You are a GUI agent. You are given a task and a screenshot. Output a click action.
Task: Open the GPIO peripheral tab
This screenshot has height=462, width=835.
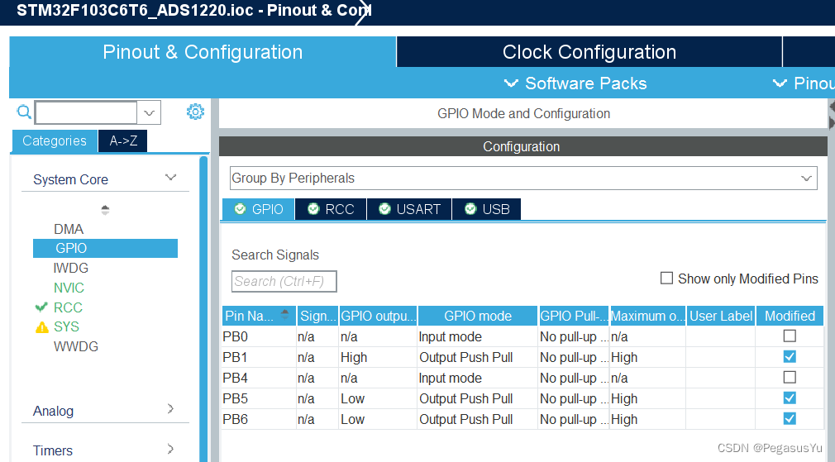[258, 209]
